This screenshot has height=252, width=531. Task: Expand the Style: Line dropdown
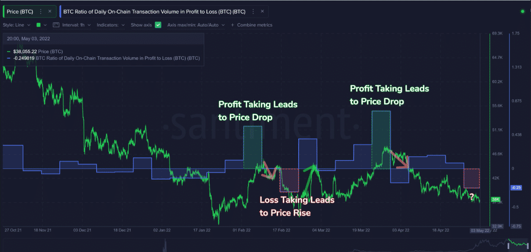point(17,25)
